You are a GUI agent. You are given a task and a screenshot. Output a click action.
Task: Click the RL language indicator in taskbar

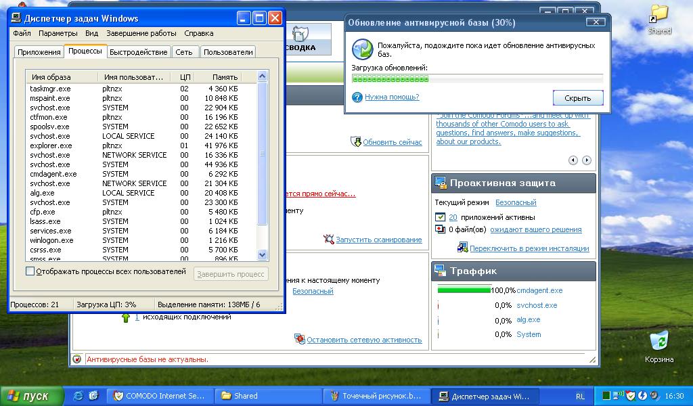click(580, 397)
